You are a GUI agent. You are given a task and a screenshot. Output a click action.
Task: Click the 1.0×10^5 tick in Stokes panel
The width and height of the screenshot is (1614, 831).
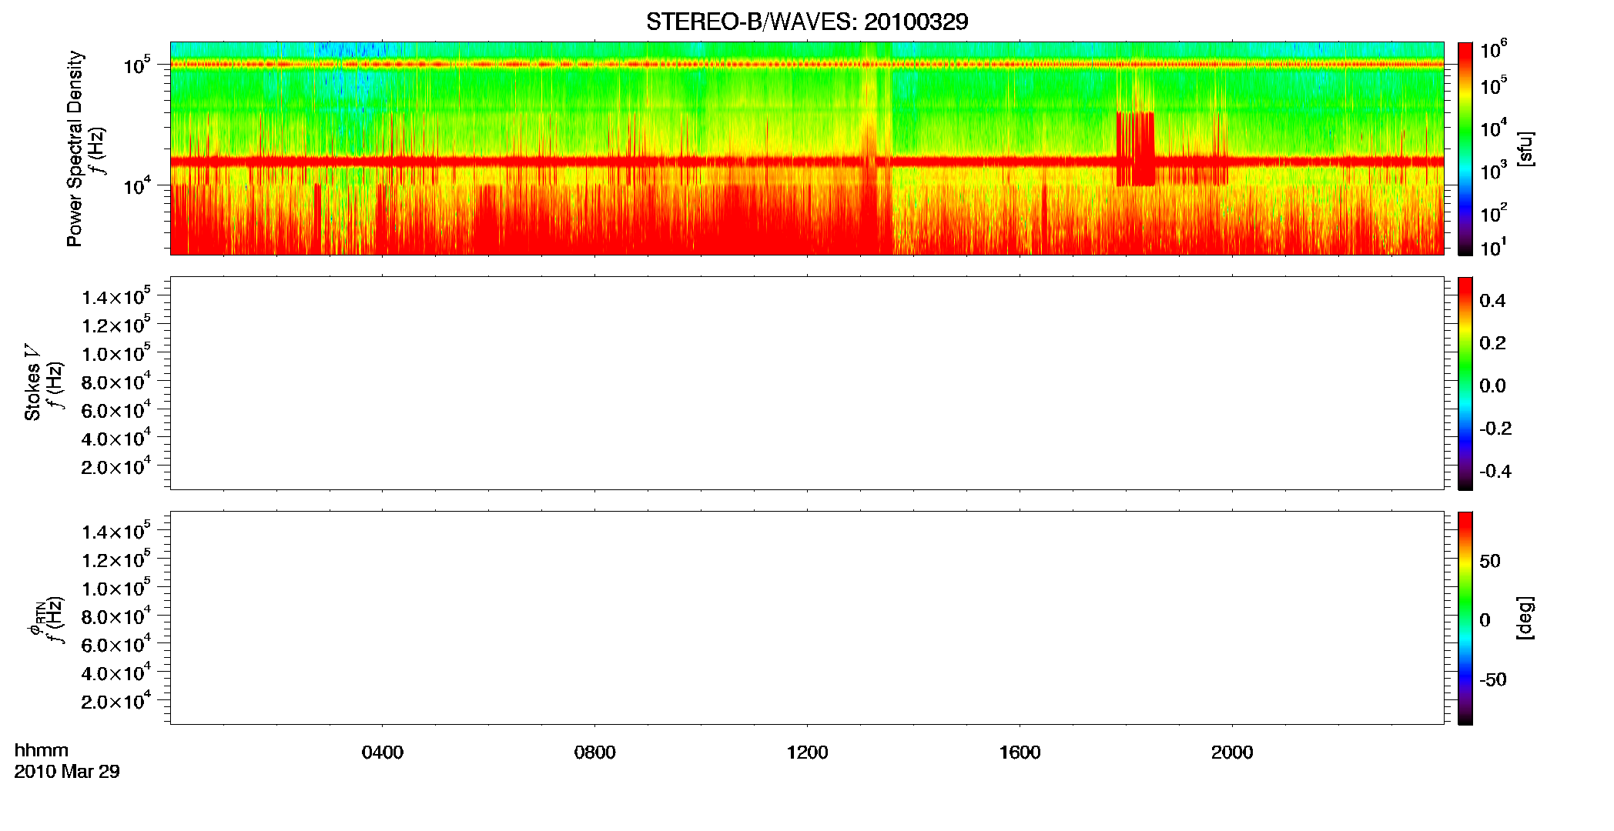[116, 352]
